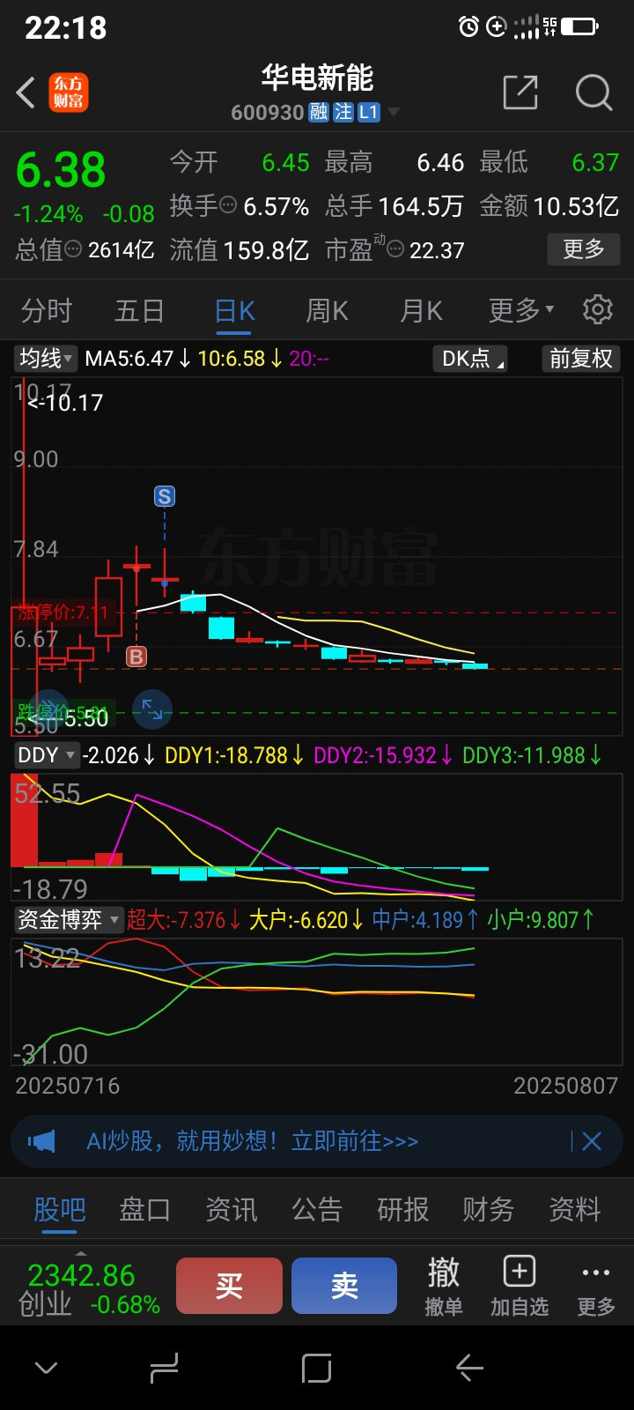
Task: Open the 资讯 tab
Action: (x=232, y=1210)
